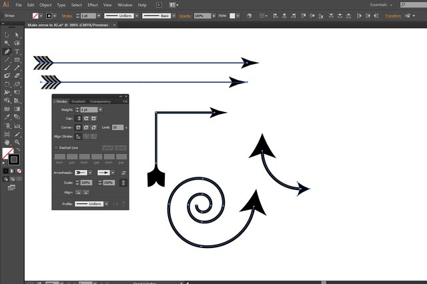Screen dimensions: 427x284
Task: Select the Pen tool in the toolbox
Action: (x=7, y=51)
